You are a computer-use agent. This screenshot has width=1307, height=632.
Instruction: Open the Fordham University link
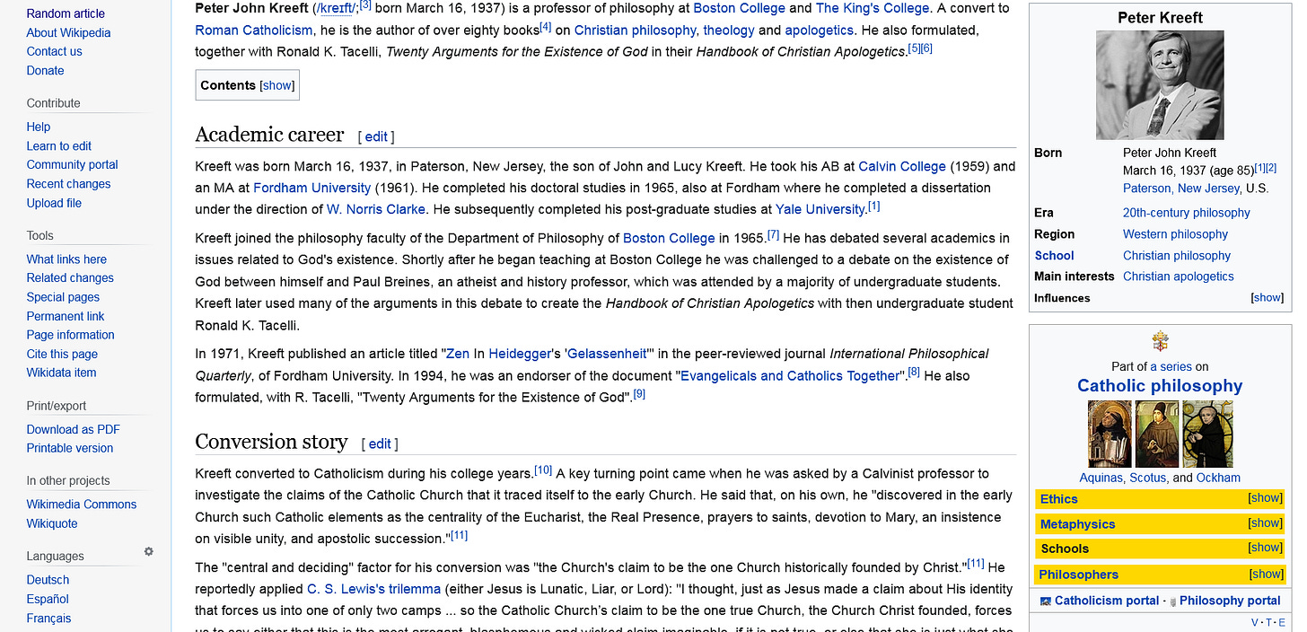pyautogui.click(x=311, y=188)
